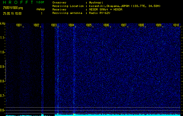Click the meteor count label
183x116 pixels.
click(41, 9)
